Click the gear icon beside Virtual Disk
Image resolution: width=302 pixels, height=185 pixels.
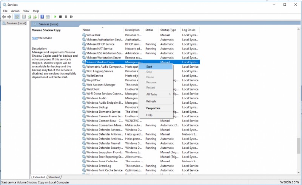(84, 35)
